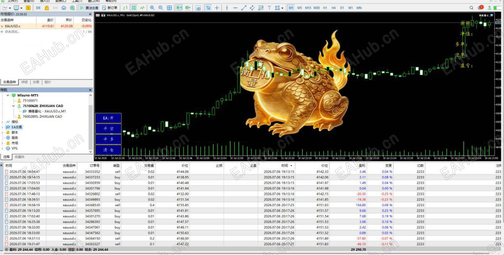The width and height of the screenshot is (504, 255).
Task: Switch to W1 timeframe
Action: pyautogui.click(x=350, y=8)
